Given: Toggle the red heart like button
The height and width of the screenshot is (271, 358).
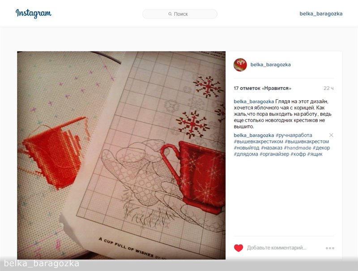Looking at the screenshot, I should click(239, 248).
